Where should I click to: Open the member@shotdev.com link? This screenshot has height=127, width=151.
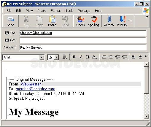[35, 89]
